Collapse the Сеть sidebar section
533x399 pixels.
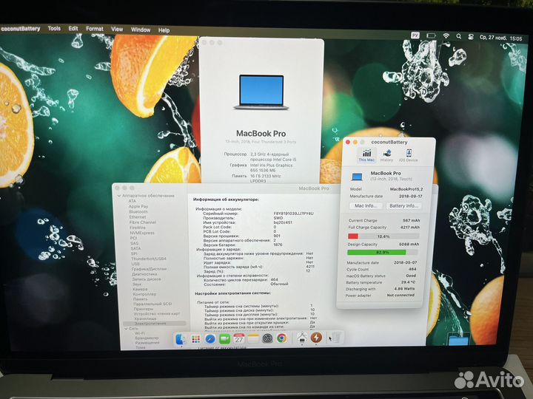[x=126, y=328]
